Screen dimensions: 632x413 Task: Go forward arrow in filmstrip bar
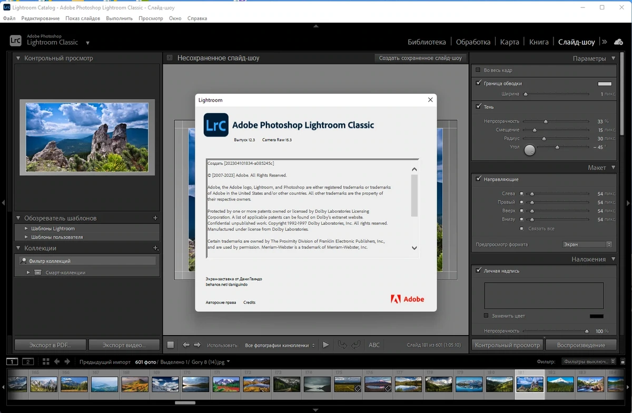coord(67,361)
